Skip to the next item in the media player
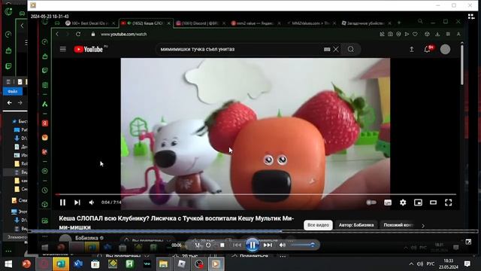 [x=268, y=245]
